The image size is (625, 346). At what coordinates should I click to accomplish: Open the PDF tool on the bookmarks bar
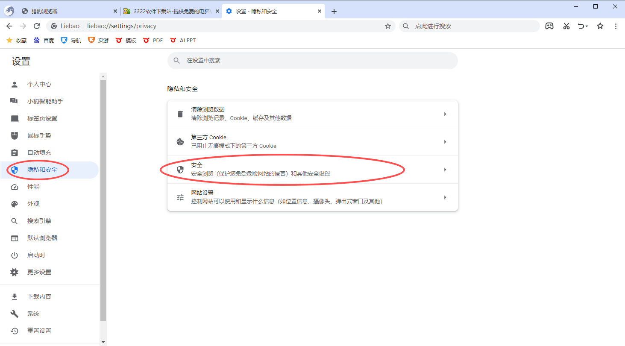[153, 40]
